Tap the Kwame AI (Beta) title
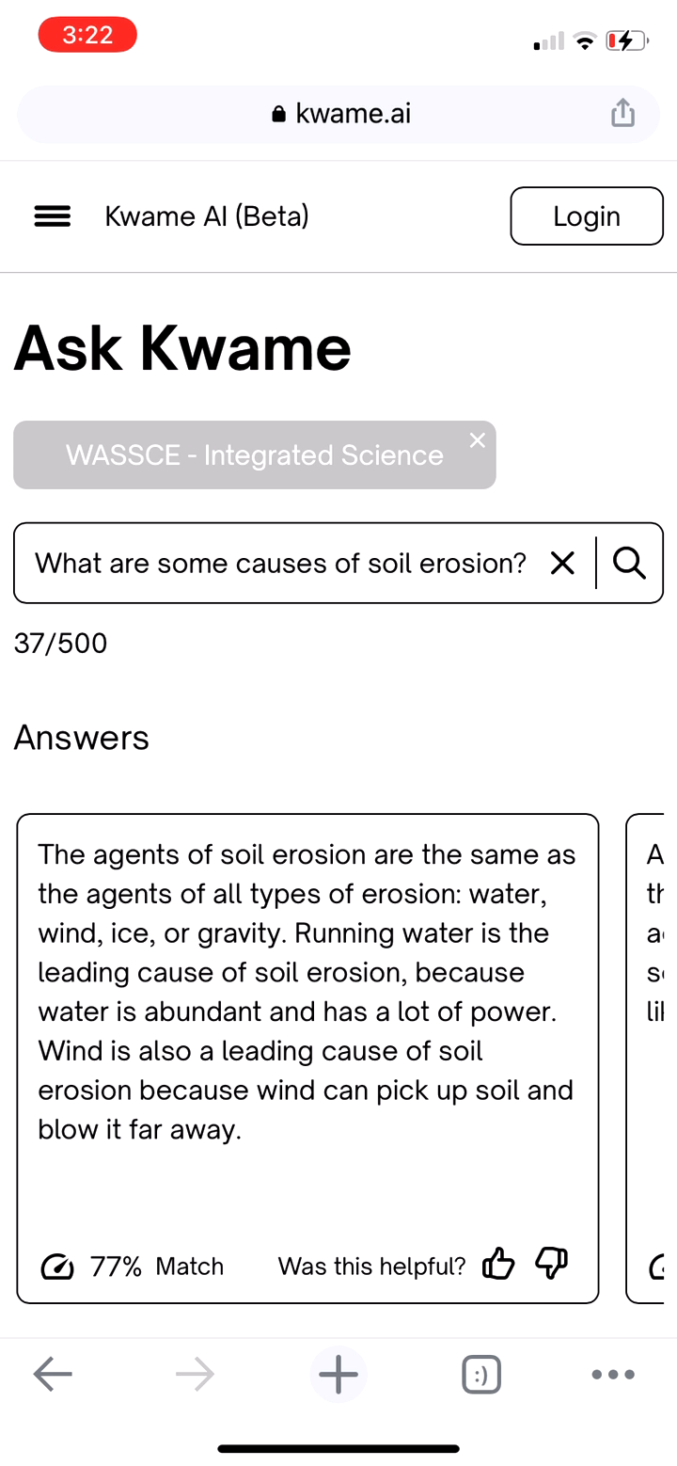The height and width of the screenshot is (1466, 677). coord(207,216)
